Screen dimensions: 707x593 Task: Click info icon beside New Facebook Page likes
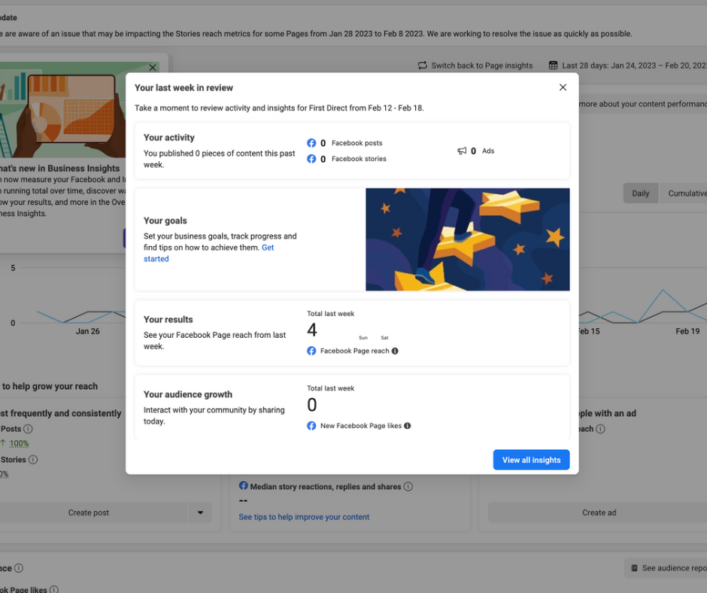[x=408, y=426]
